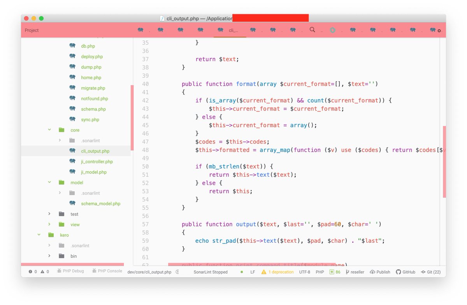This screenshot has width=467, height=305.
Task: Click the Publish cloud upload icon
Action: (372, 272)
